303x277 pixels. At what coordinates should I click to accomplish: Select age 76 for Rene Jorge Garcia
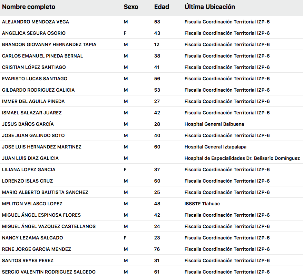click(x=157, y=249)
